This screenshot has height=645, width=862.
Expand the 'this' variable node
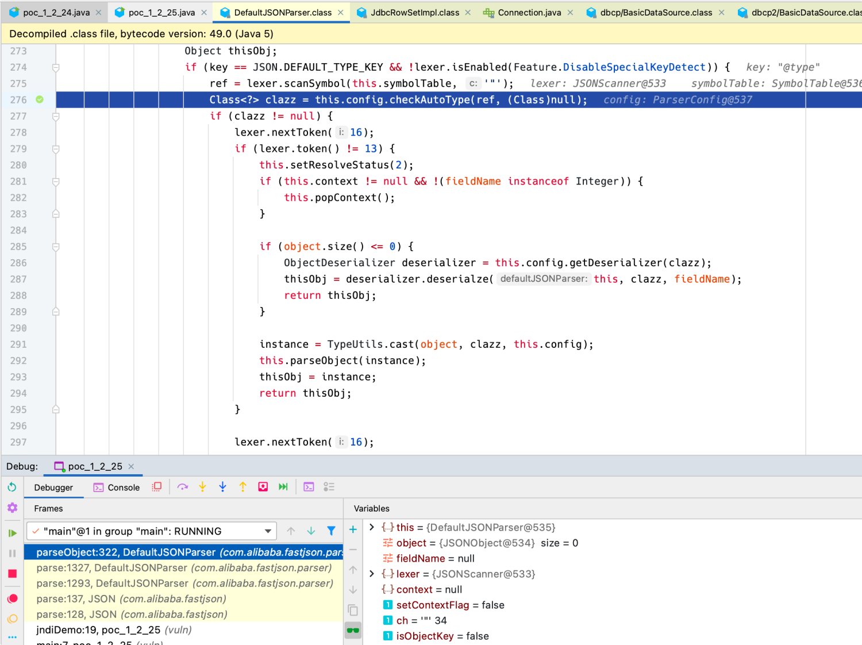tap(372, 527)
